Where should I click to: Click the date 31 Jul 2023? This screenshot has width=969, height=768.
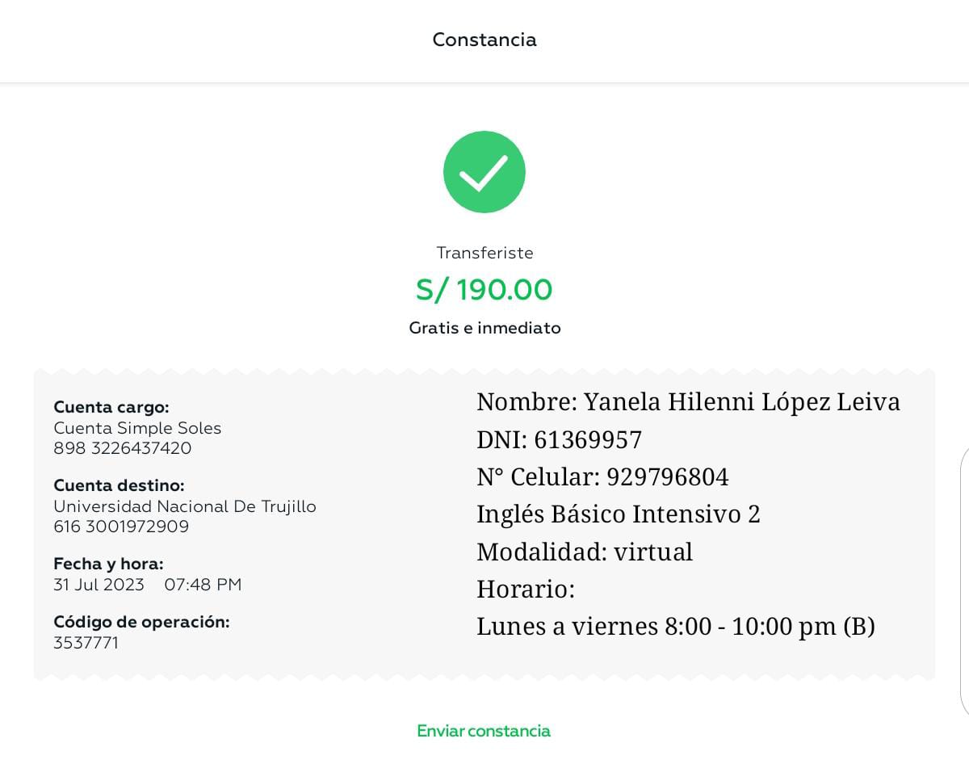[x=99, y=585]
